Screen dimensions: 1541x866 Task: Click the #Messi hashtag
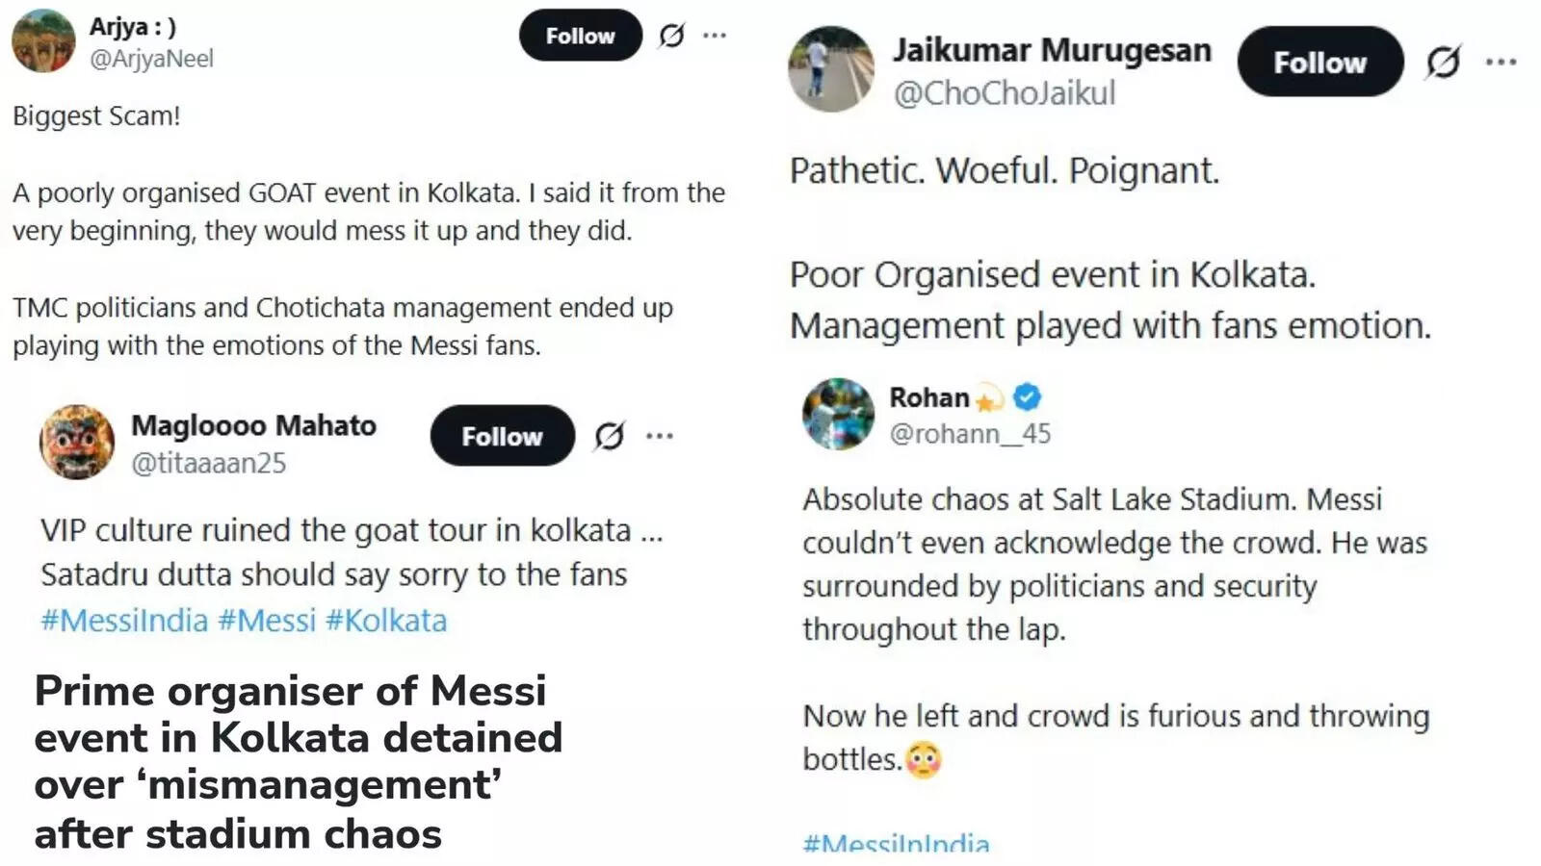[267, 621]
